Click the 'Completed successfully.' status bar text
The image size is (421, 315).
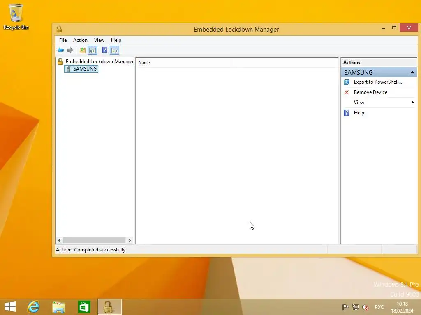pos(100,250)
